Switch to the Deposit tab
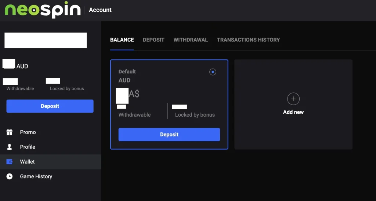Screen dimensions: 376x201 [x=153, y=40]
